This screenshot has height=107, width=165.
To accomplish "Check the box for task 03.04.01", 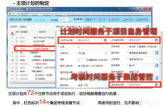I will (x=17, y=75).
